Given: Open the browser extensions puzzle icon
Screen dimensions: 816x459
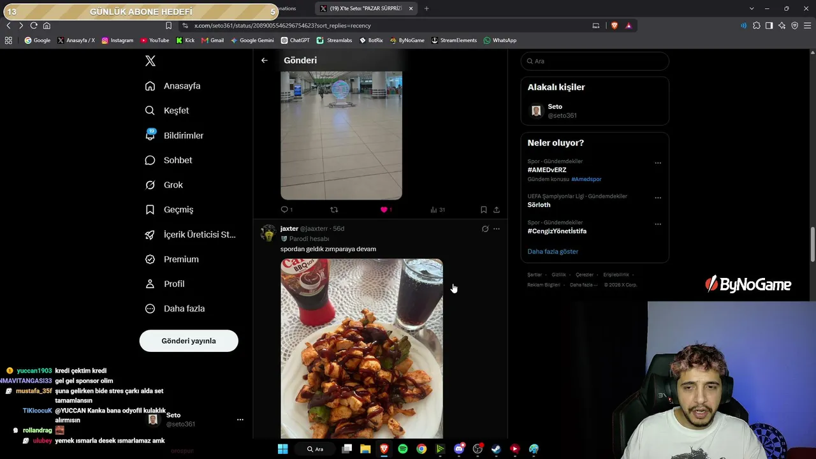Looking at the screenshot, I should pos(757,25).
